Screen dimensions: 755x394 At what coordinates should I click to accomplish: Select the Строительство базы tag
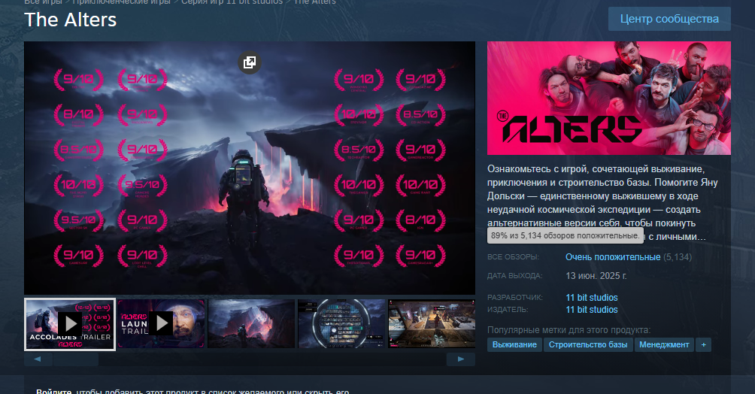[x=588, y=345]
